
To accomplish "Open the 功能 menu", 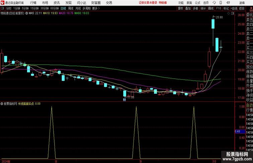I will (181, 3).
